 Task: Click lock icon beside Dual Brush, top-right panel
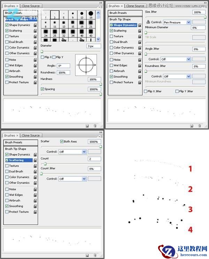[140, 42]
